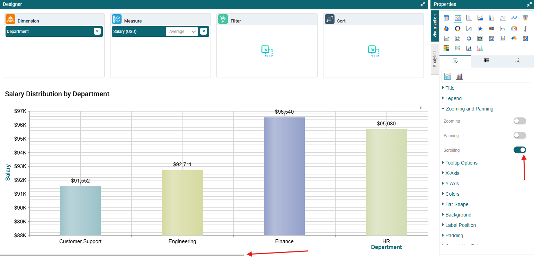The width and height of the screenshot is (534, 257).
Task: Remove the Department dimension field
Action: (97, 31)
